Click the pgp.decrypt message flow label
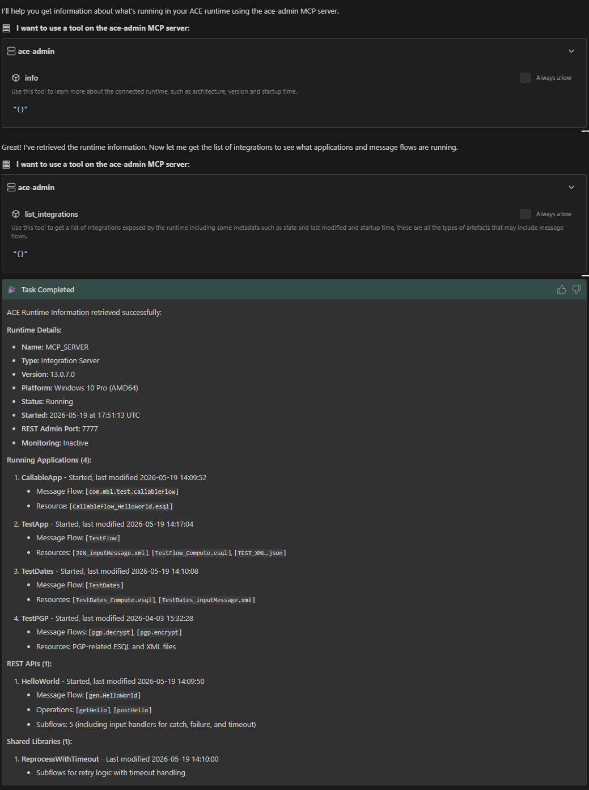This screenshot has width=589, height=790. pos(112,632)
